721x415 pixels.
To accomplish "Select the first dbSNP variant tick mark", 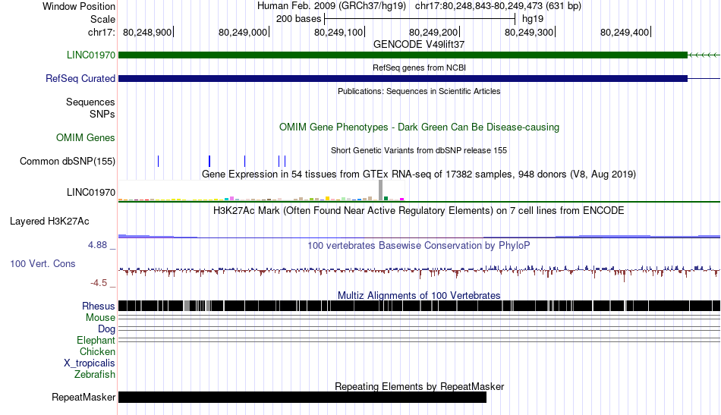I will [x=158, y=162].
